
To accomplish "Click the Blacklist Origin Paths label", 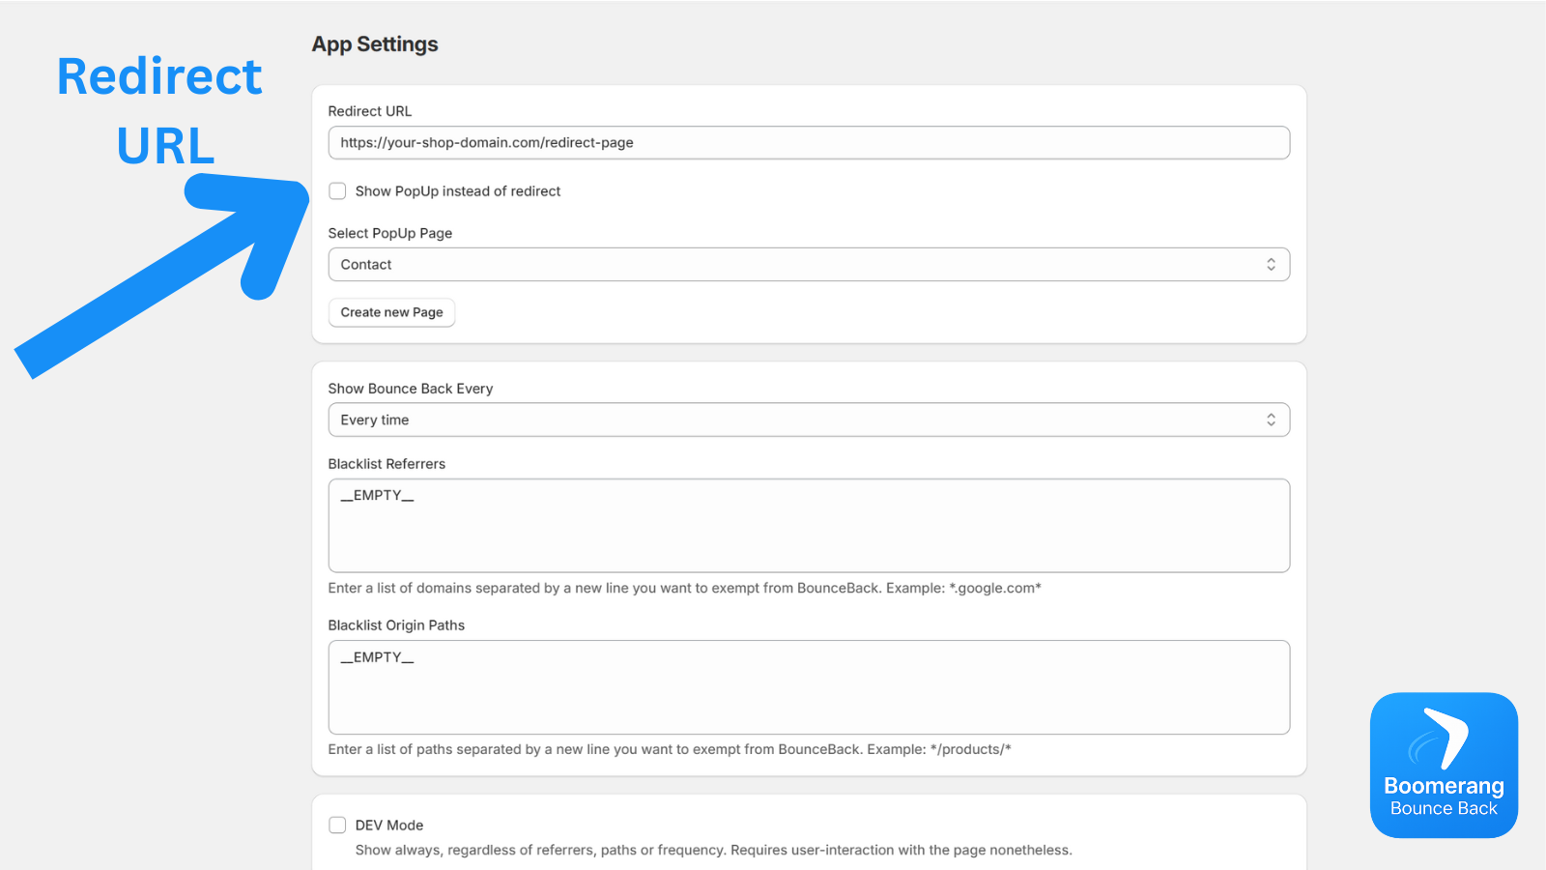I will click(396, 625).
